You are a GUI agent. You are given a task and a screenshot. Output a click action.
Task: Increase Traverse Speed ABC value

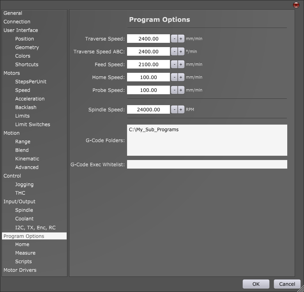coord(181,51)
